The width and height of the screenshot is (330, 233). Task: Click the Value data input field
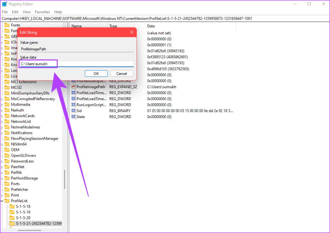(x=77, y=64)
